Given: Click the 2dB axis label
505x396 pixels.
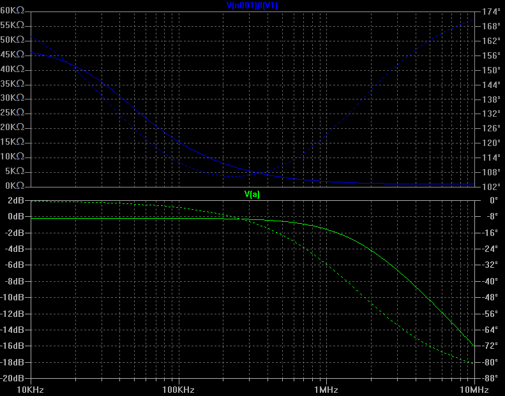Looking at the screenshot, I should click(x=16, y=200).
